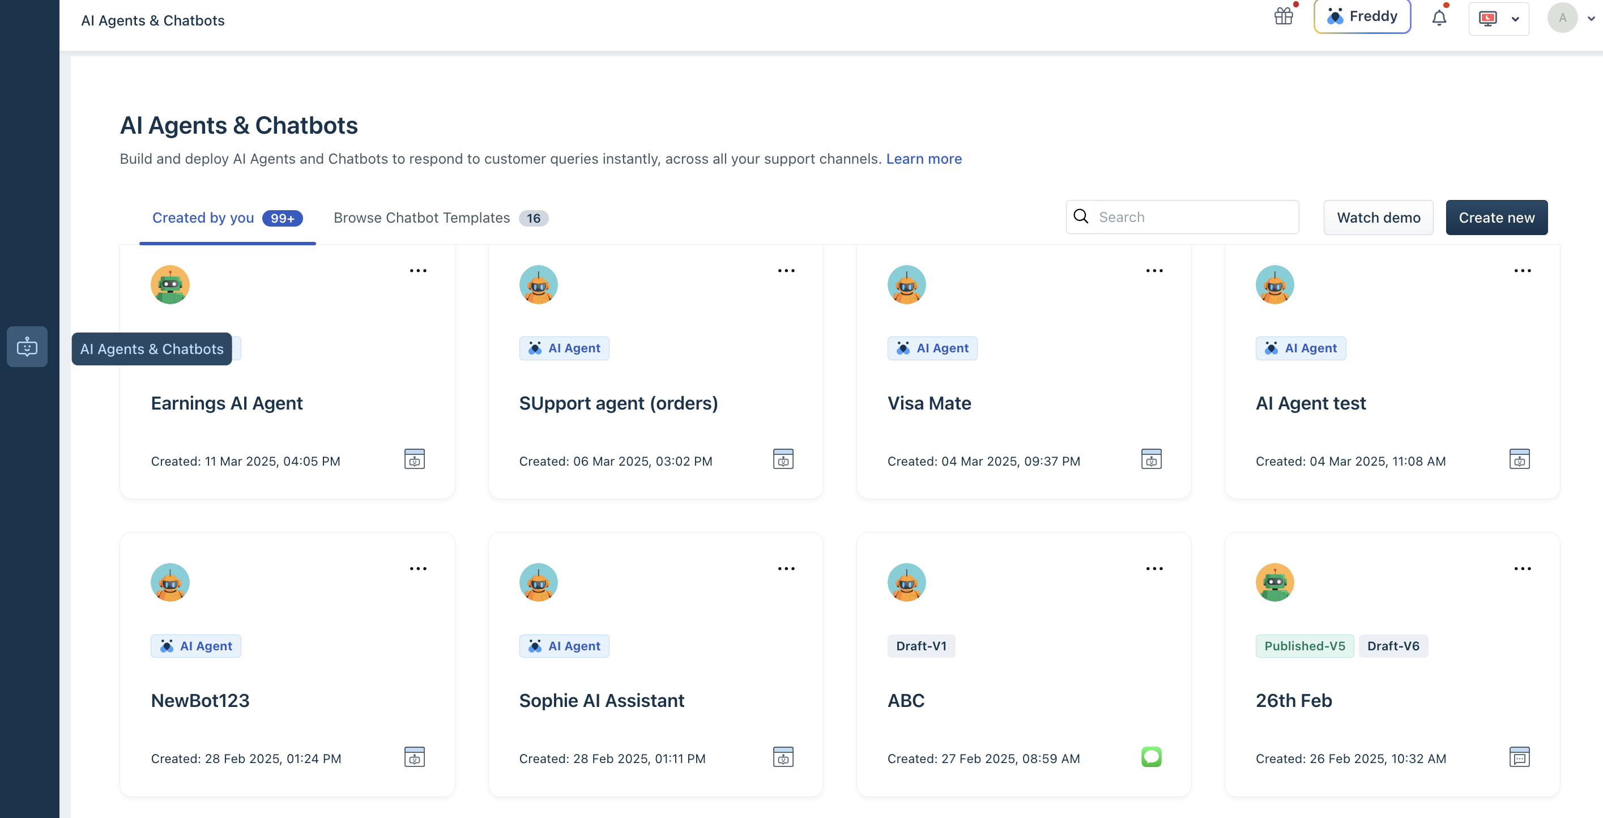Follow the Learn more link

click(x=923, y=159)
